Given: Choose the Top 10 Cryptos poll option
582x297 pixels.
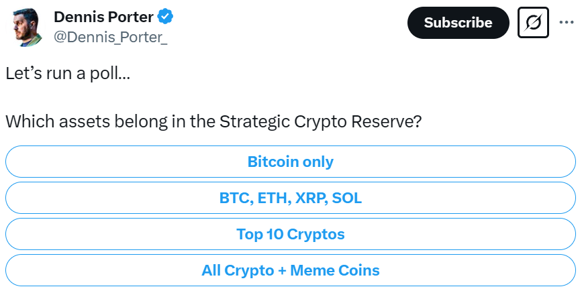Looking at the screenshot, I should 290,234.
